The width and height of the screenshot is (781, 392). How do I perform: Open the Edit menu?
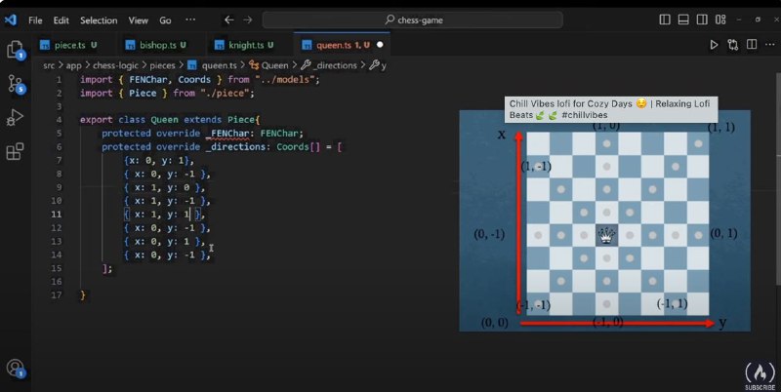click(62, 20)
